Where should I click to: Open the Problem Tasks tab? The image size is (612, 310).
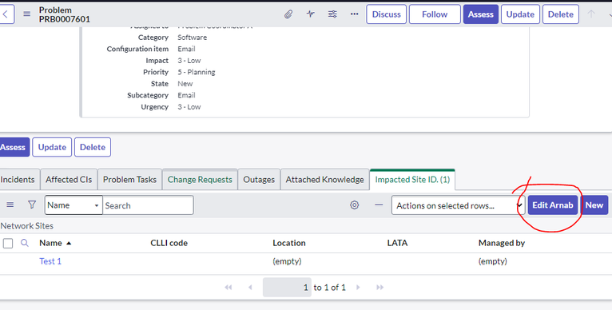click(129, 180)
